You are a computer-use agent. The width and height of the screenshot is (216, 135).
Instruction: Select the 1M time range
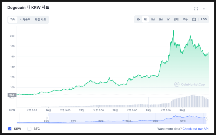click(153, 19)
